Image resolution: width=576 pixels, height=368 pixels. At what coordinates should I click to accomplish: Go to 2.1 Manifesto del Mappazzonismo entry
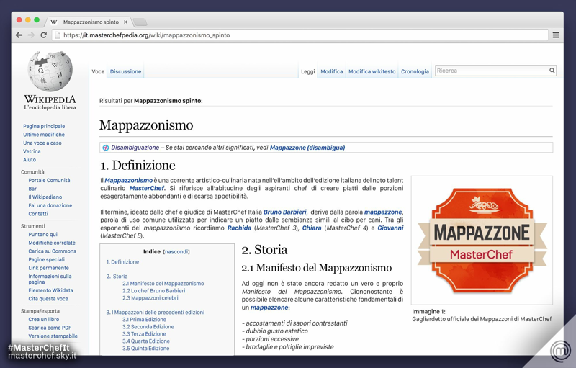tap(163, 284)
